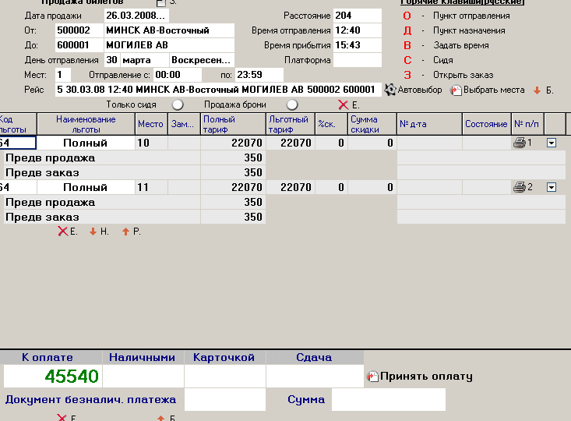Click the От code field 500002
Screen dimensions: 571x421
tap(79, 30)
